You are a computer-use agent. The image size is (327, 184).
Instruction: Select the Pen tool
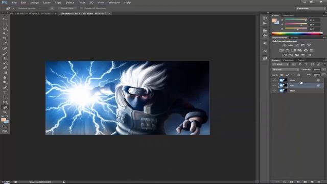tap(5, 87)
